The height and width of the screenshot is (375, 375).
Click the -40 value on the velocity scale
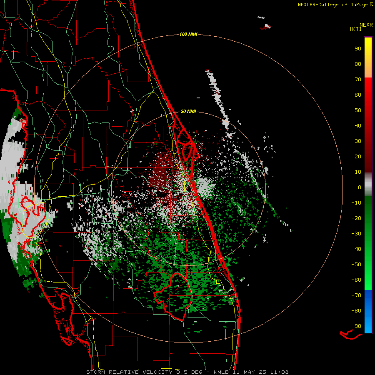pos(356,249)
